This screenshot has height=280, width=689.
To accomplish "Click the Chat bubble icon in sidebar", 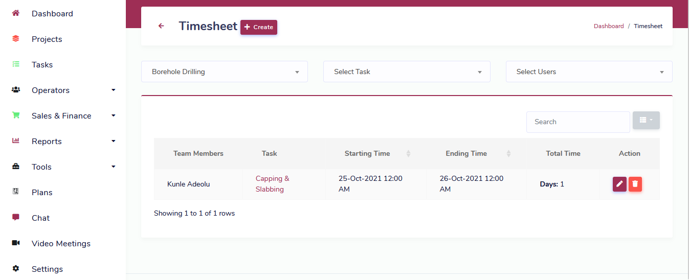I will pyautogui.click(x=16, y=218).
